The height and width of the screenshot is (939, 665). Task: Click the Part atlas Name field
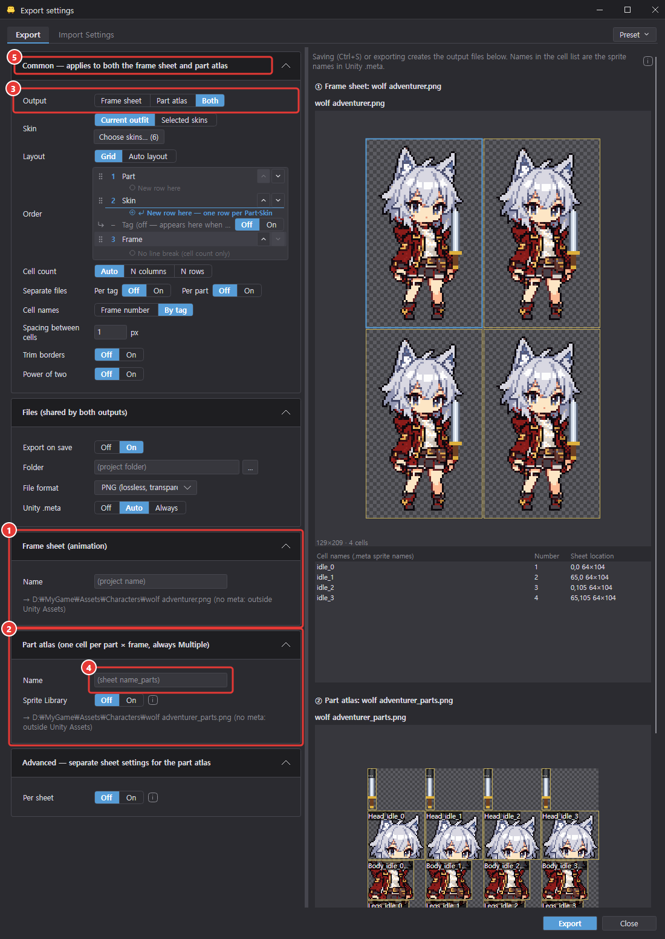point(161,680)
